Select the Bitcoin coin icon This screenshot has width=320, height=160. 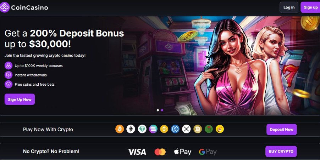(x=120, y=129)
